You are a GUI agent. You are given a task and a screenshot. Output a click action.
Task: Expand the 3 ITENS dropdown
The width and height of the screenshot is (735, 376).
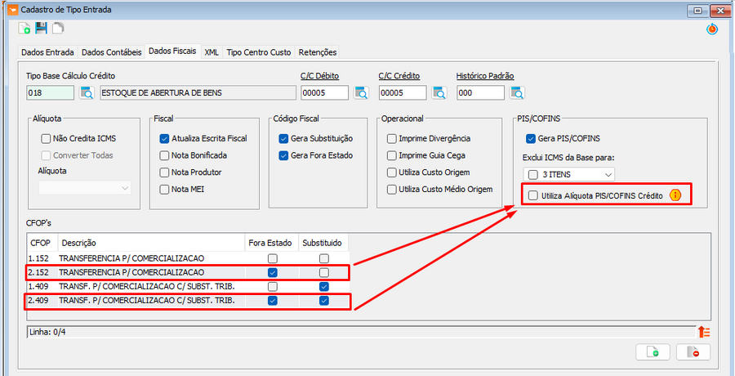pos(608,174)
